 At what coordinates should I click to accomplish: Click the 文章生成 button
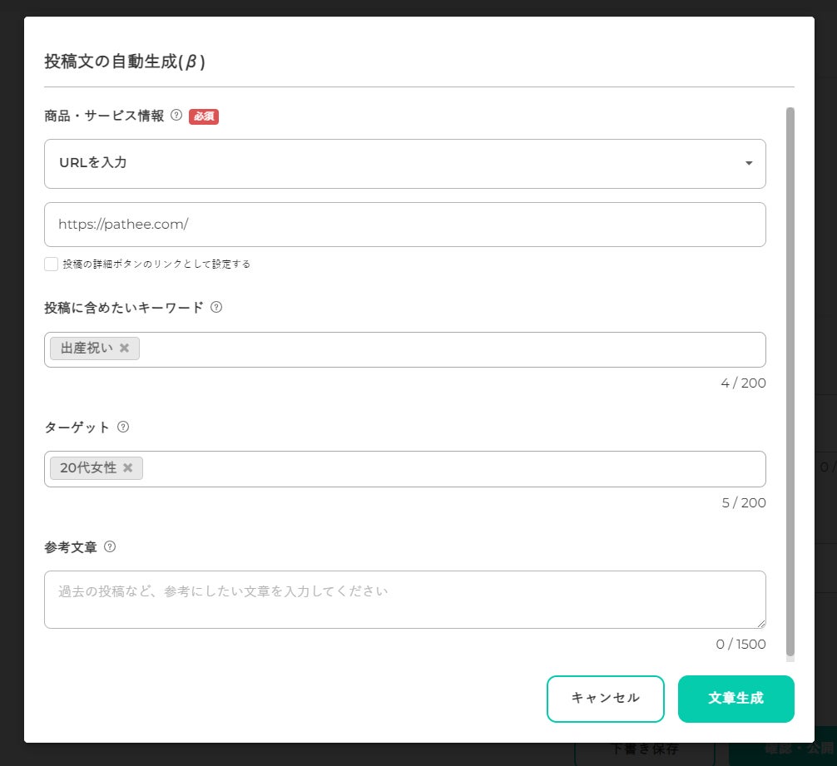(735, 699)
